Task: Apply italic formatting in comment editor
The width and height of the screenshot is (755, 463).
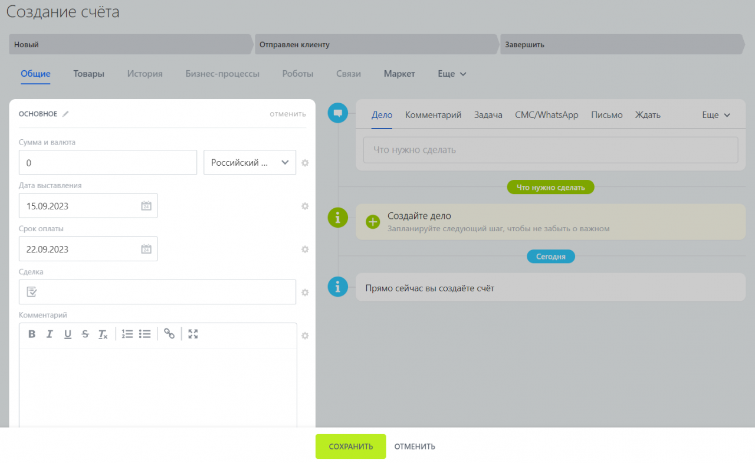Action: (50, 334)
